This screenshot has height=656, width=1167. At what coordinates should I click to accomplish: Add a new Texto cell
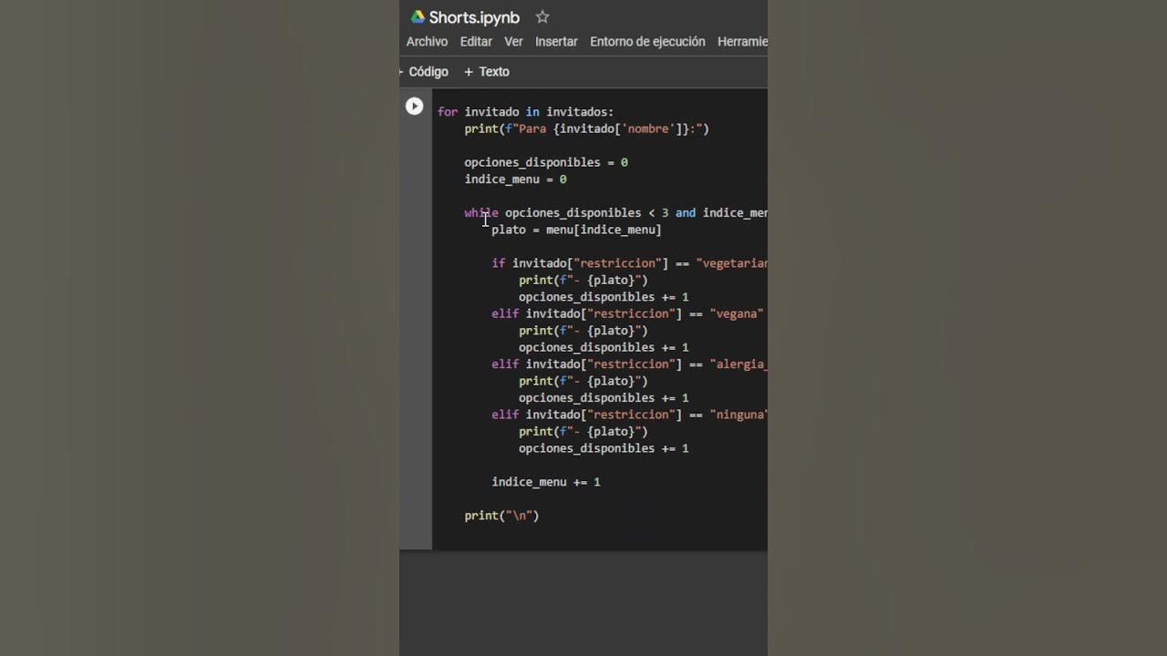[x=487, y=72]
